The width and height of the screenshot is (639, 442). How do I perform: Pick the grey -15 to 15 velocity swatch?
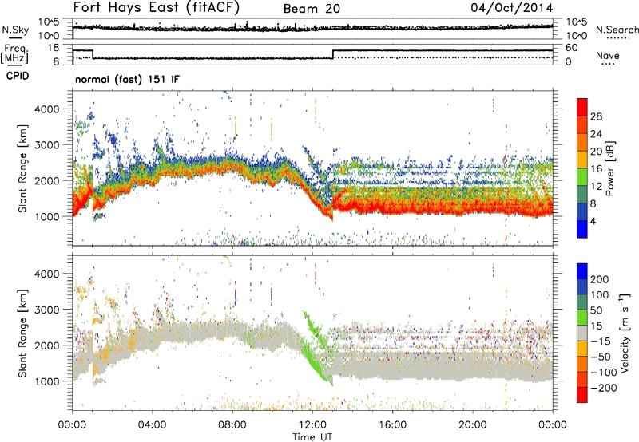click(582, 333)
